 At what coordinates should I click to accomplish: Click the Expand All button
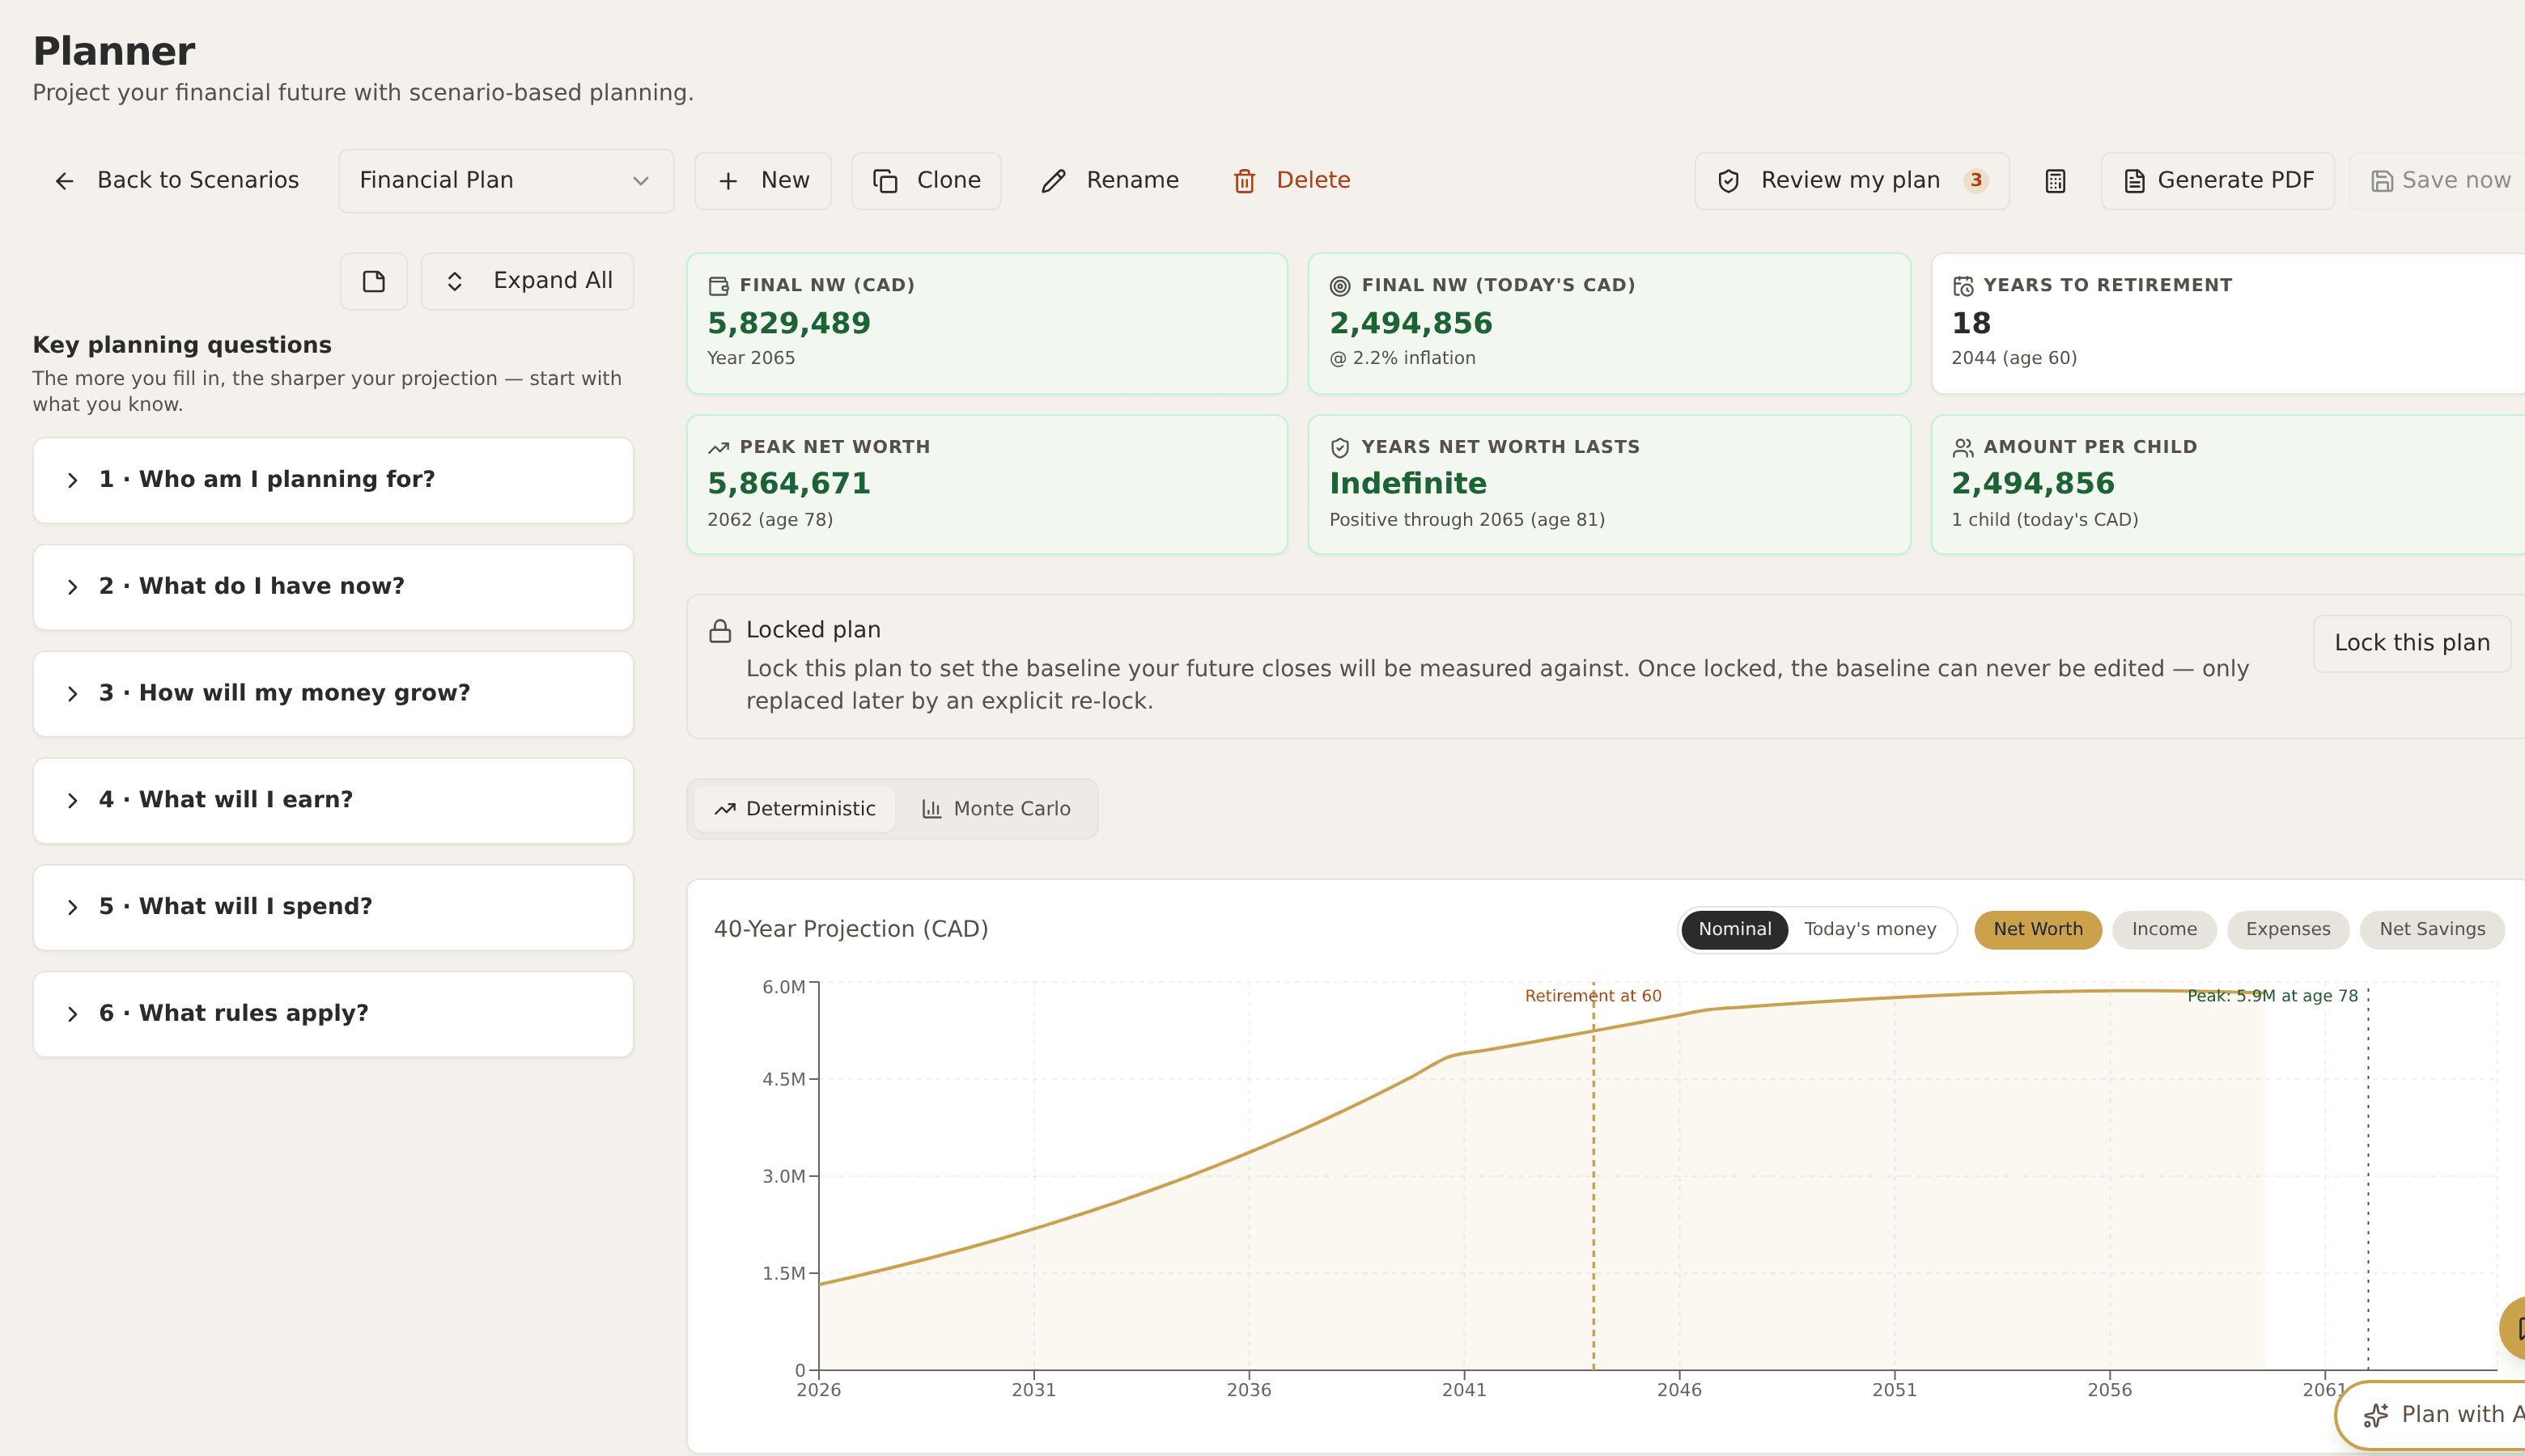coord(527,281)
